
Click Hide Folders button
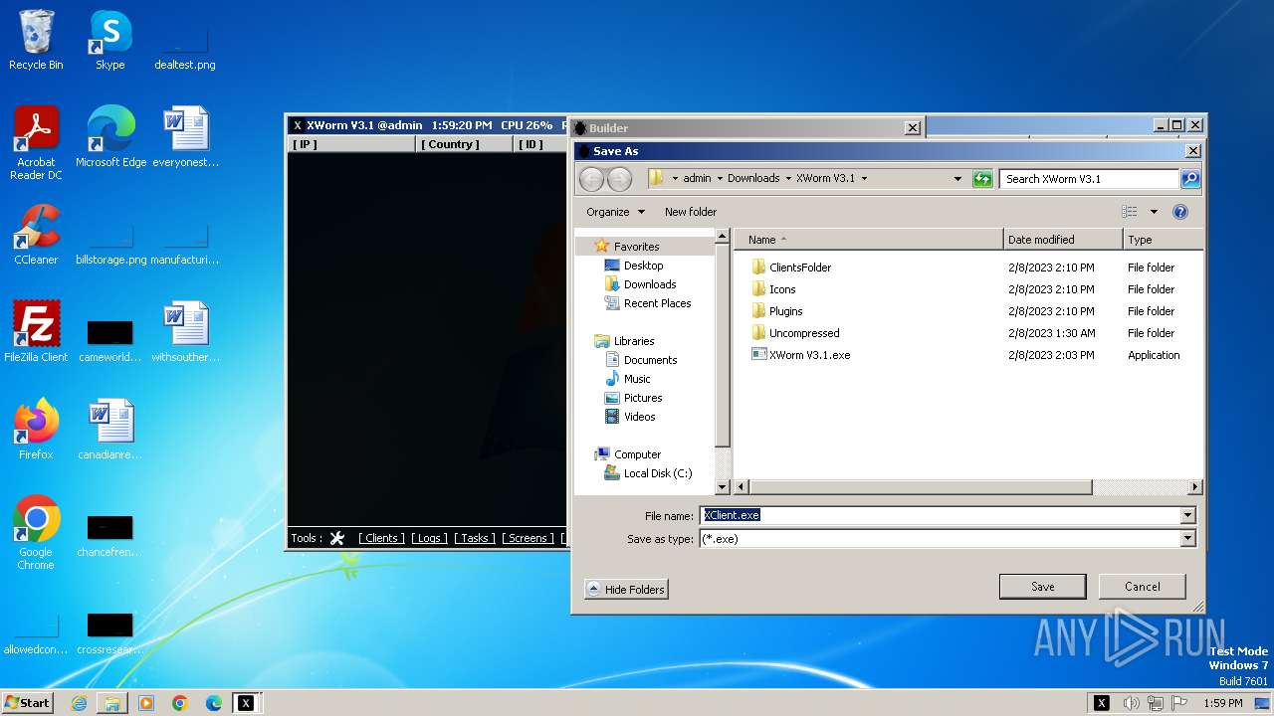[x=626, y=590]
